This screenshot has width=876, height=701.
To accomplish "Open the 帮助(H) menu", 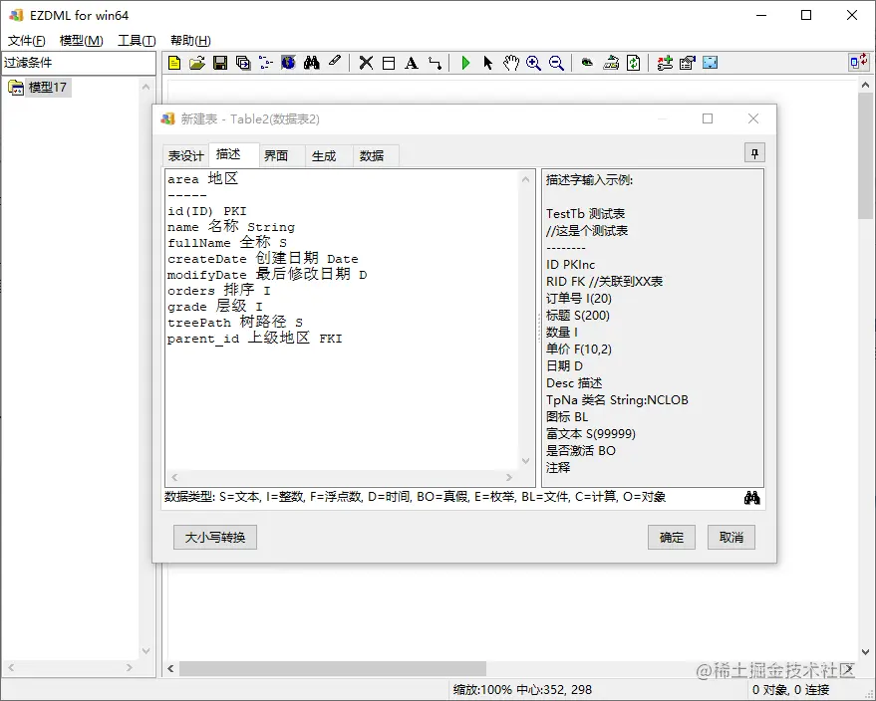I will coord(190,40).
